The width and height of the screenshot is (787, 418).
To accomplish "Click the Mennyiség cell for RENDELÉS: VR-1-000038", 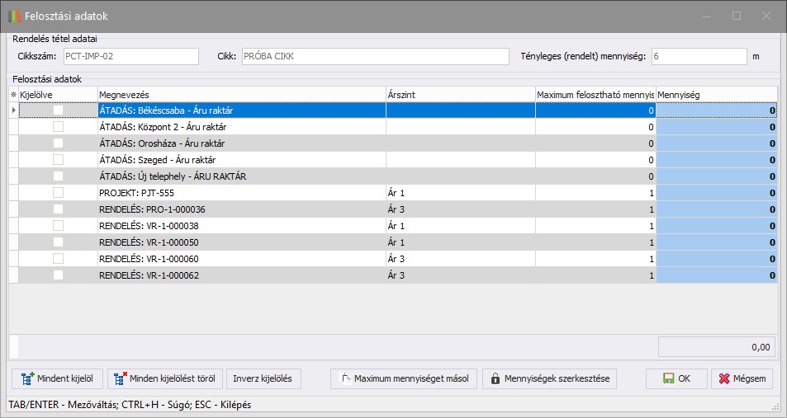I will coord(716,226).
